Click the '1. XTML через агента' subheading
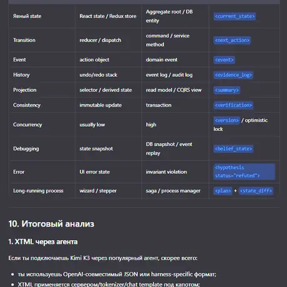Screen dimensions: 287x287 [43, 241]
